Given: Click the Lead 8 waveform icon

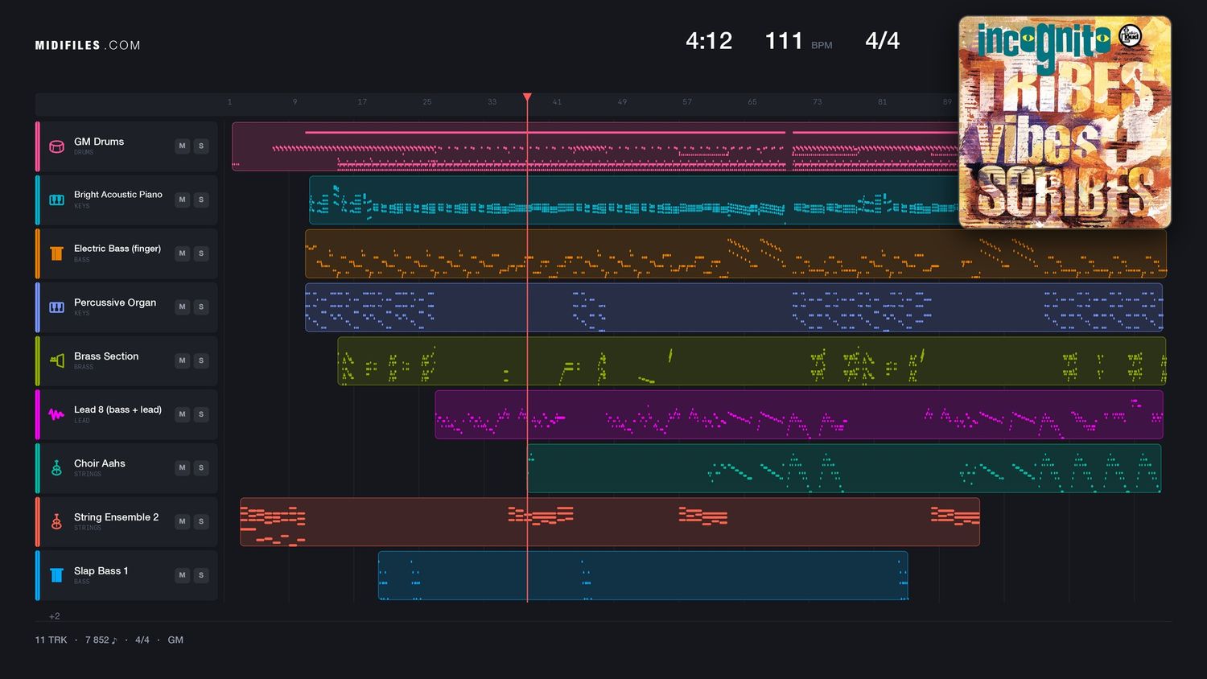Looking at the screenshot, I should click(56, 414).
